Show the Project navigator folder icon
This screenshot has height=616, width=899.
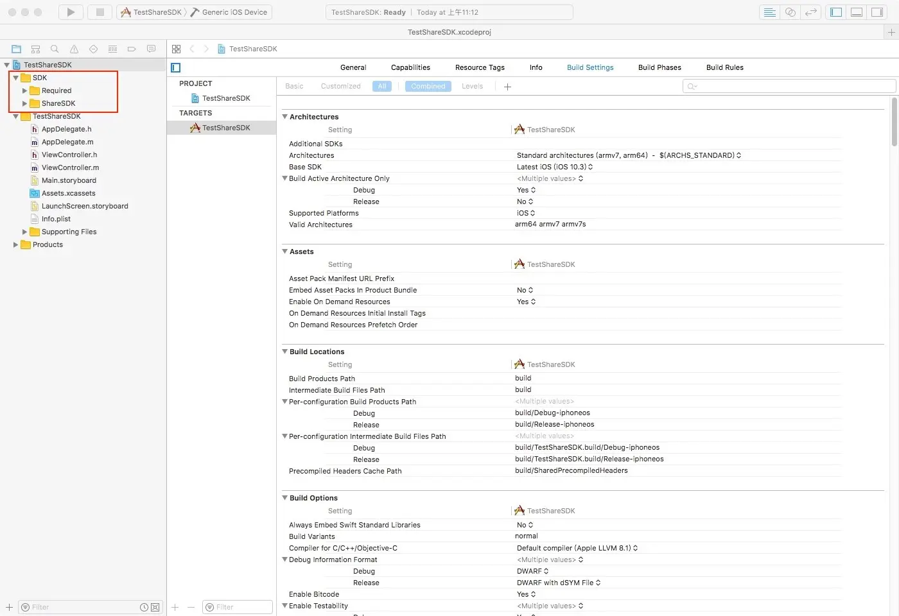click(x=17, y=49)
